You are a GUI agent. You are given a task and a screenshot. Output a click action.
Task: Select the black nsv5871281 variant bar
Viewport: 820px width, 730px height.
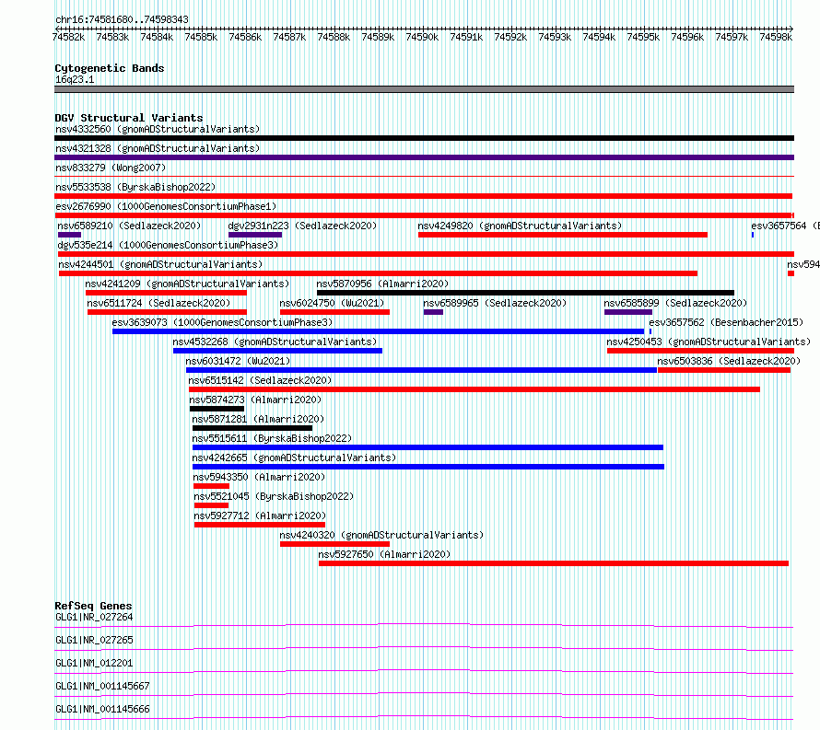click(252, 428)
